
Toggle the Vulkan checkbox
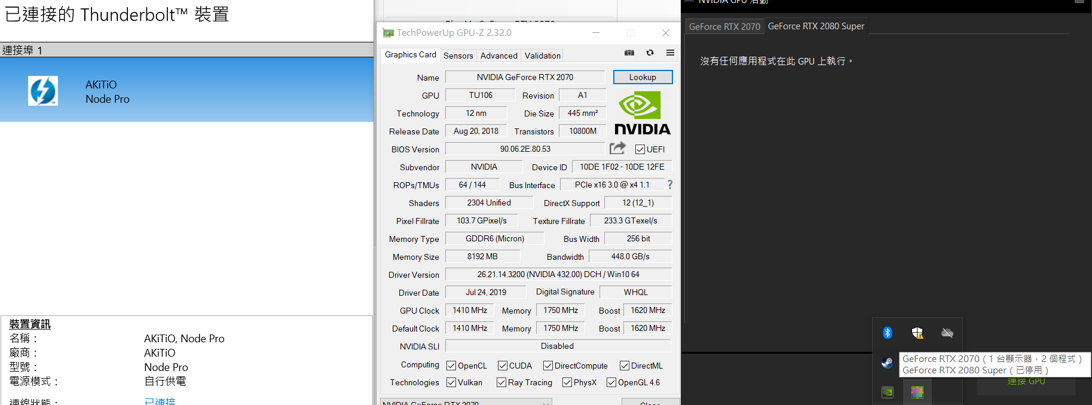tap(452, 382)
